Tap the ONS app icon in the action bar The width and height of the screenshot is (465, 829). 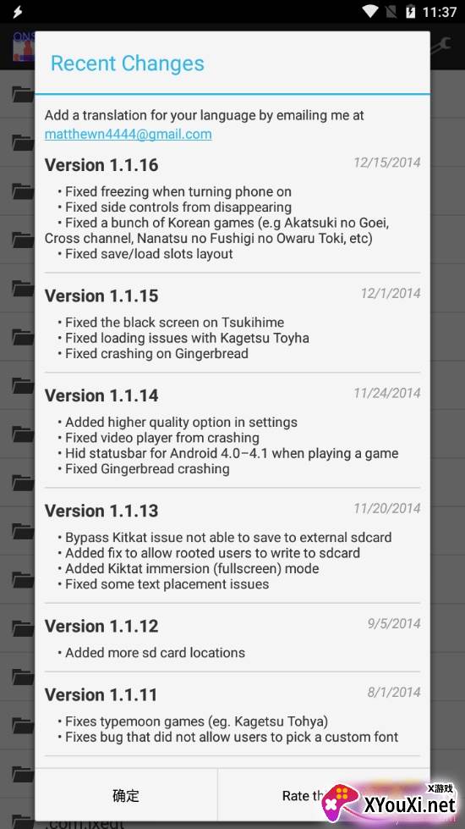click(x=23, y=47)
